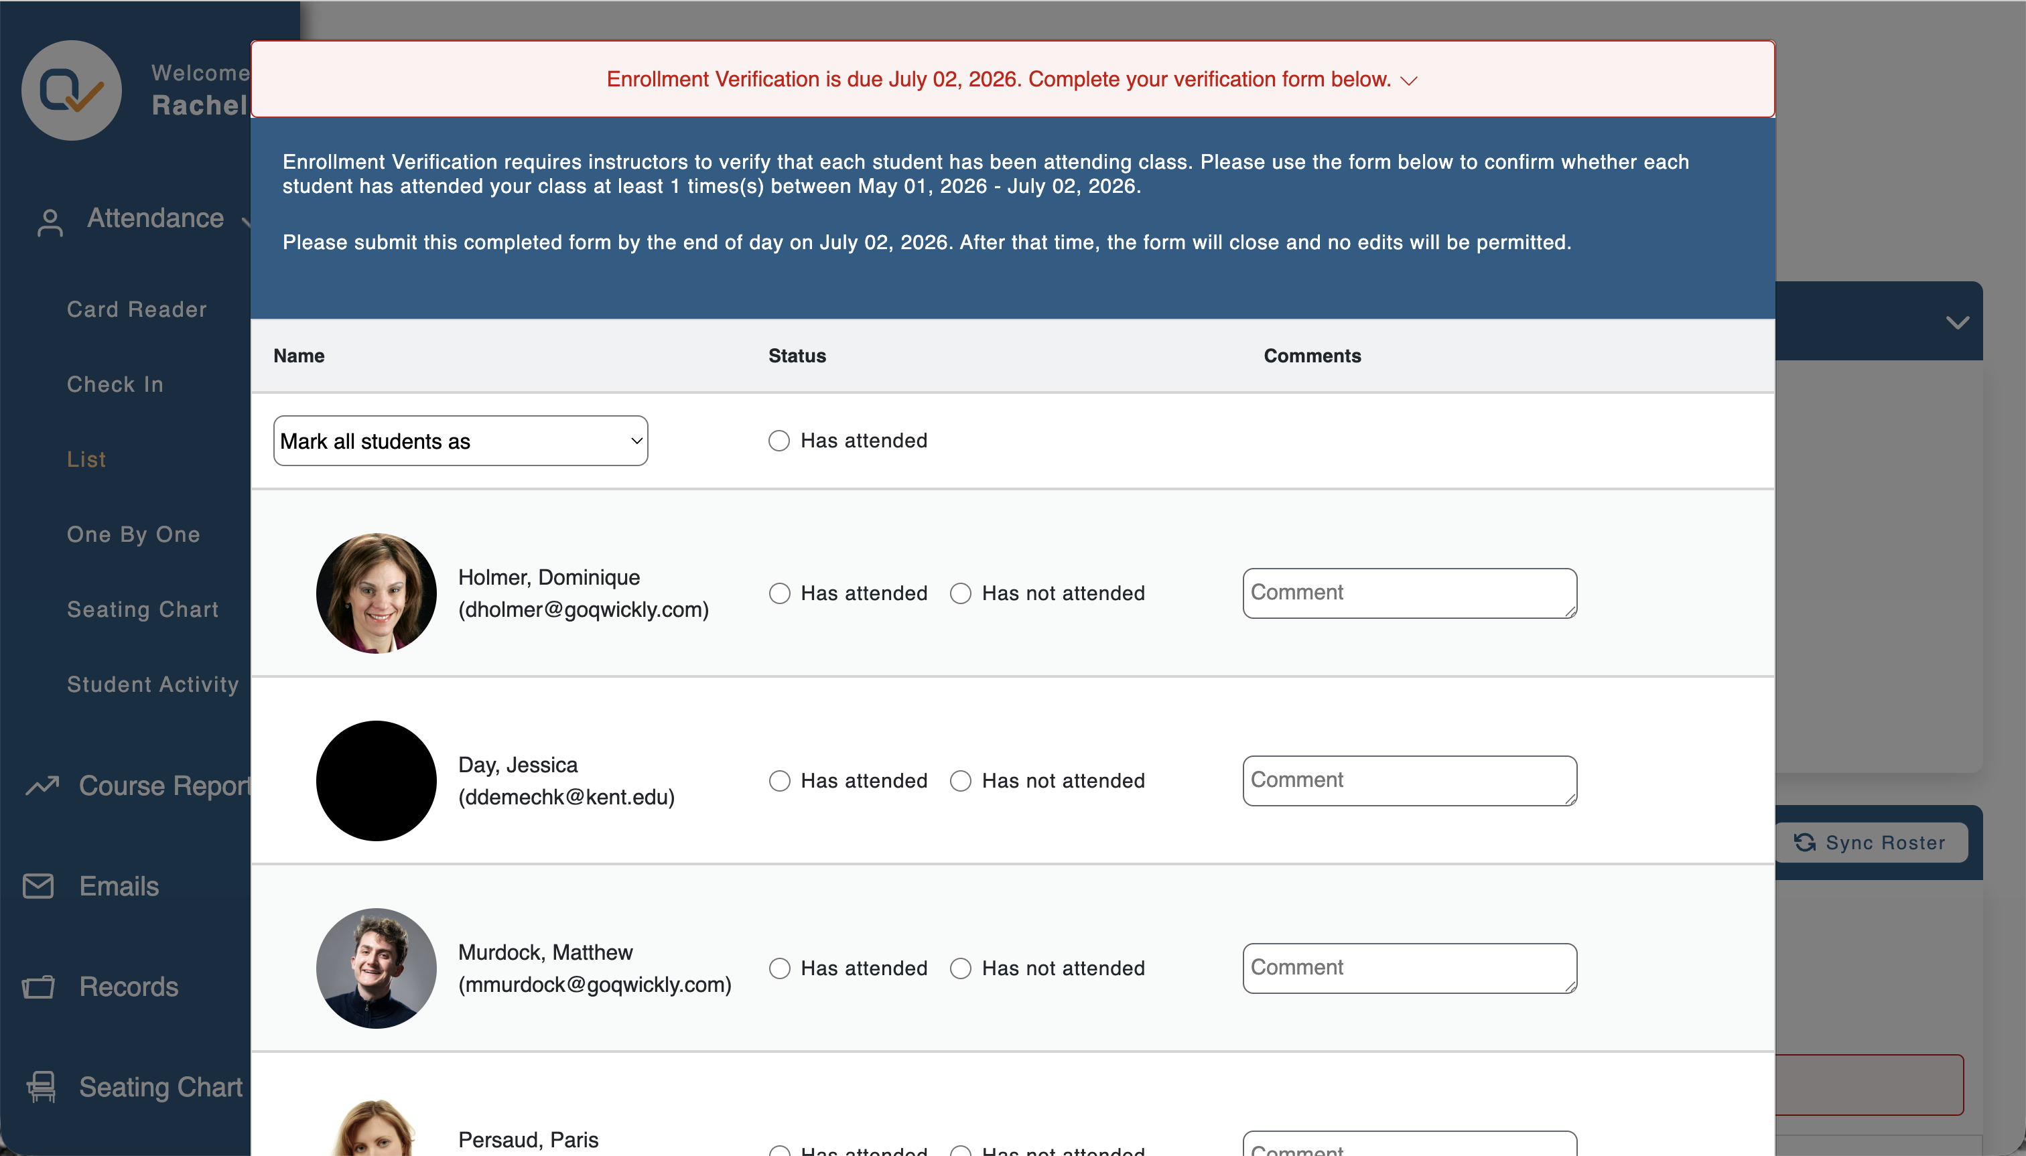Click comment field for Holmer, Dominique
Viewport: 2026px width, 1156px height.
pyautogui.click(x=1410, y=593)
